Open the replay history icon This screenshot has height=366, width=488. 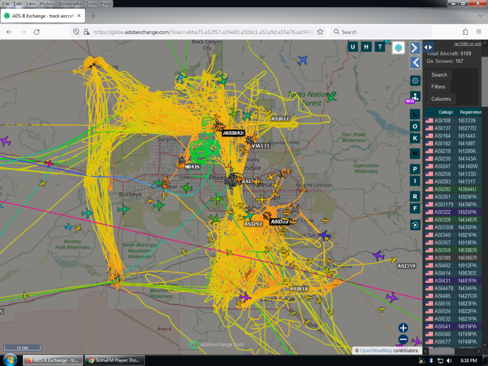tap(415, 225)
